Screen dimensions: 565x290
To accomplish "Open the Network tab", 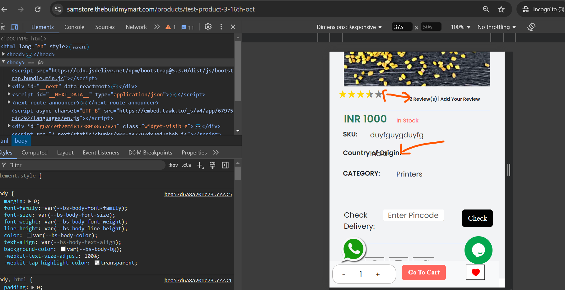I will coord(136,27).
